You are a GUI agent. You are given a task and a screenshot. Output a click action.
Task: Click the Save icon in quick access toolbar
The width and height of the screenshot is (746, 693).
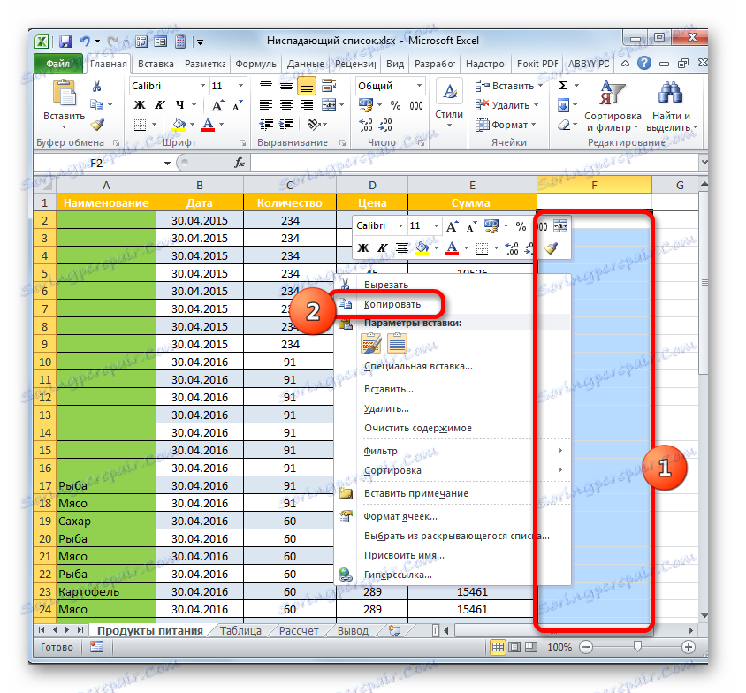pyautogui.click(x=65, y=42)
